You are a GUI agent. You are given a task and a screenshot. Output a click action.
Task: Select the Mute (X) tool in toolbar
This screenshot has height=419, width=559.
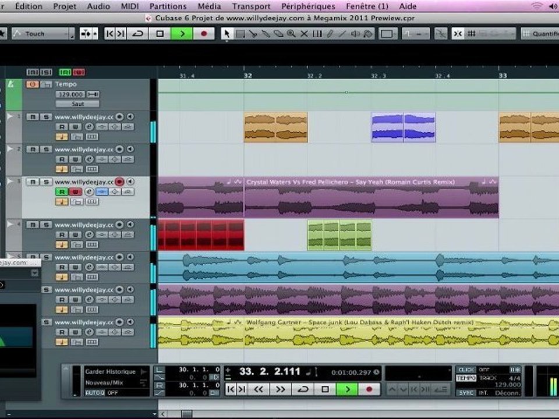303,34
